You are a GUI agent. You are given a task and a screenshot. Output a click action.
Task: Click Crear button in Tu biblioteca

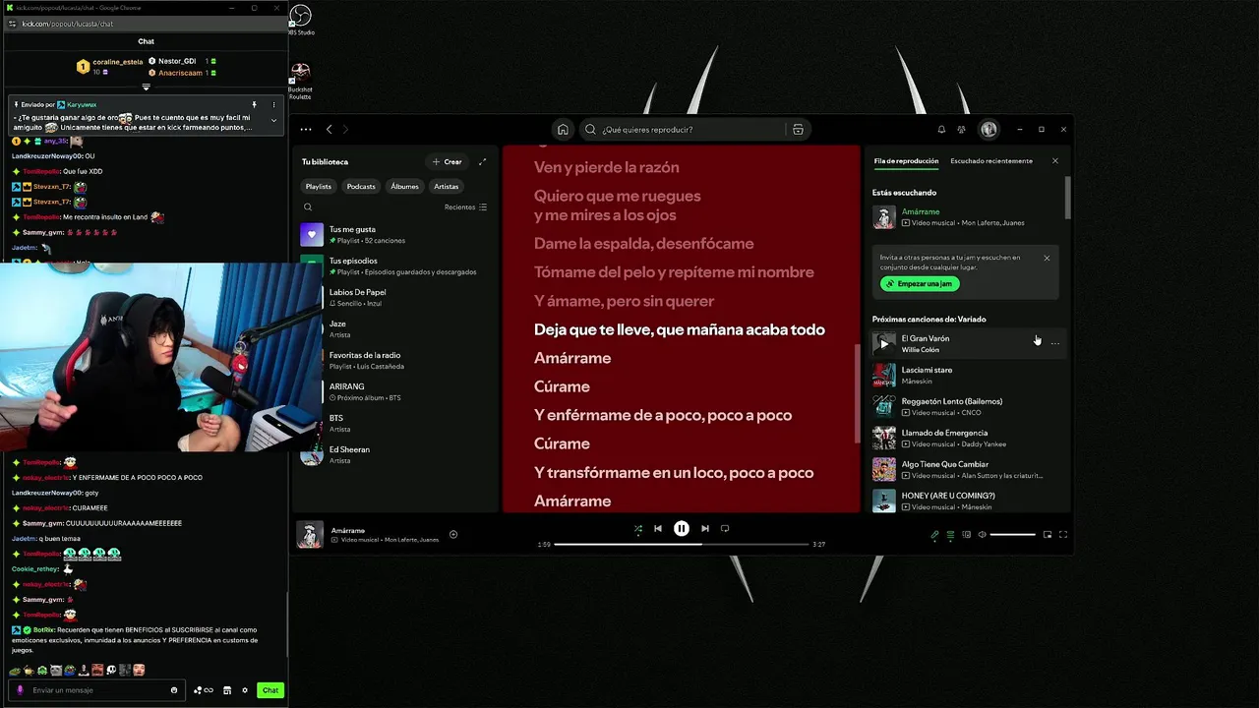pos(447,161)
